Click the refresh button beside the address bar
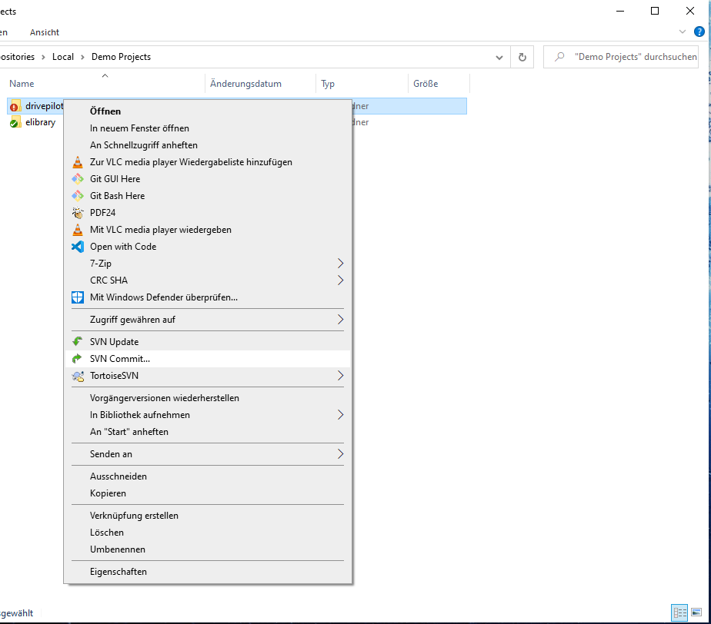 [522, 56]
